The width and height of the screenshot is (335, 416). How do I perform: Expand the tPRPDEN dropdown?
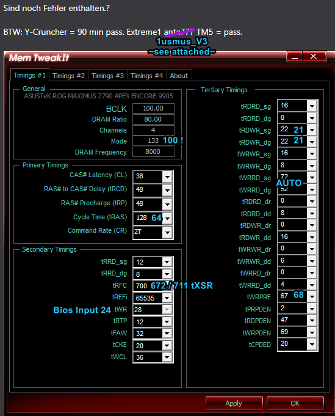coord(312,308)
